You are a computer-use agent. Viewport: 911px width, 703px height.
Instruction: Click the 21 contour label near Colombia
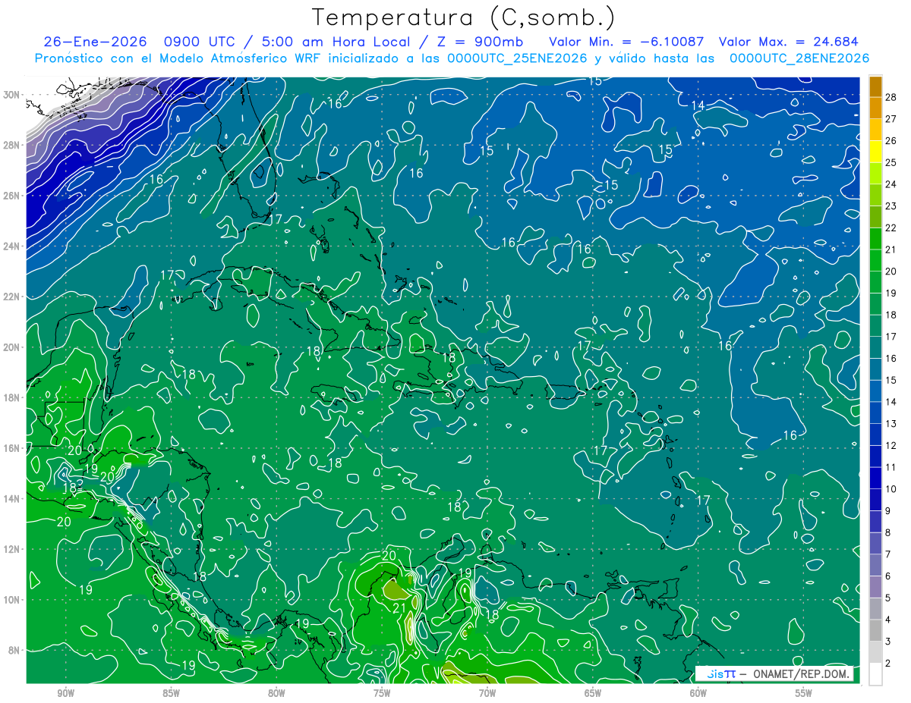[x=399, y=608]
